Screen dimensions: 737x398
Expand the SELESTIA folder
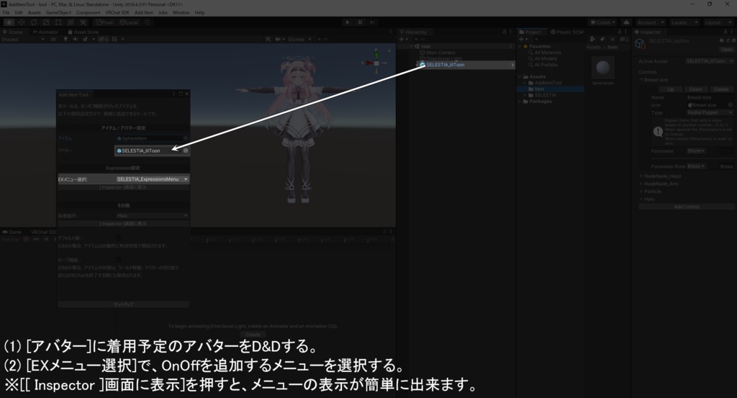(525, 95)
